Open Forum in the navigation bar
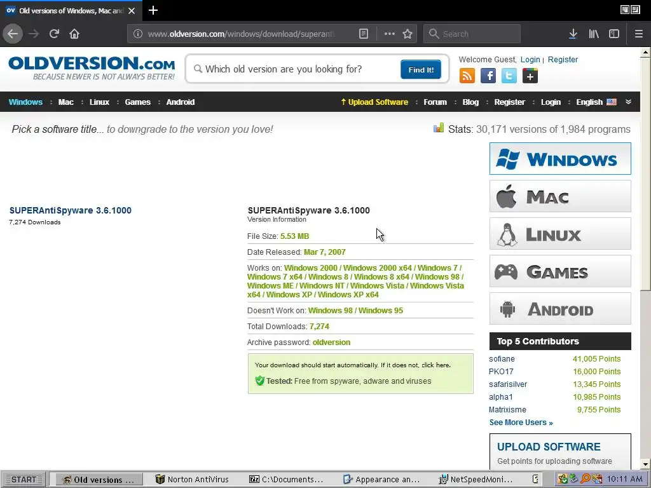This screenshot has width=651, height=488. [x=435, y=102]
